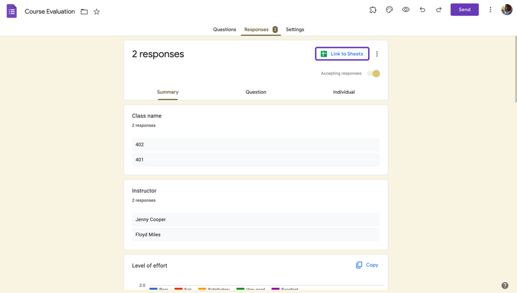Switch to the Question responses view
The image size is (517, 293).
(x=256, y=92)
